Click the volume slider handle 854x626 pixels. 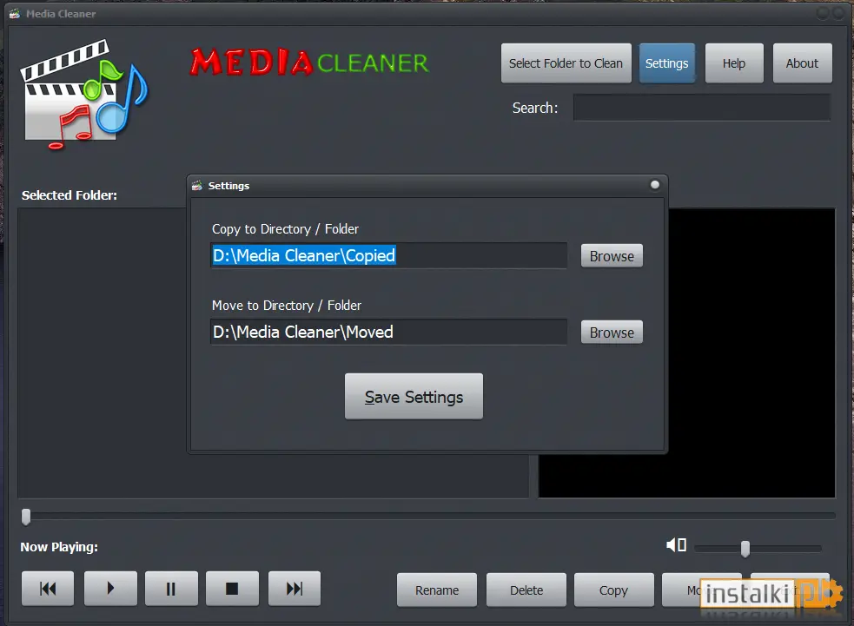pyautogui.click(x=745, y=549)
